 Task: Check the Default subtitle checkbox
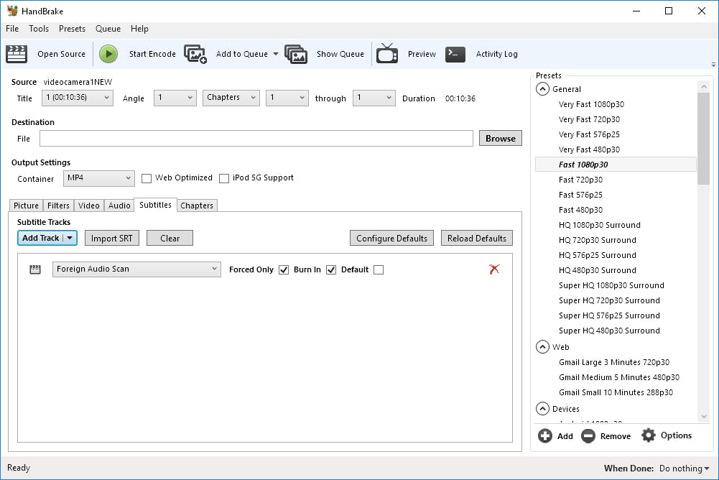(x=379, y=270)
